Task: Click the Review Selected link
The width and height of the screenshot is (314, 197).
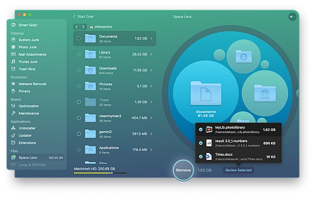Action: (238, 170)
